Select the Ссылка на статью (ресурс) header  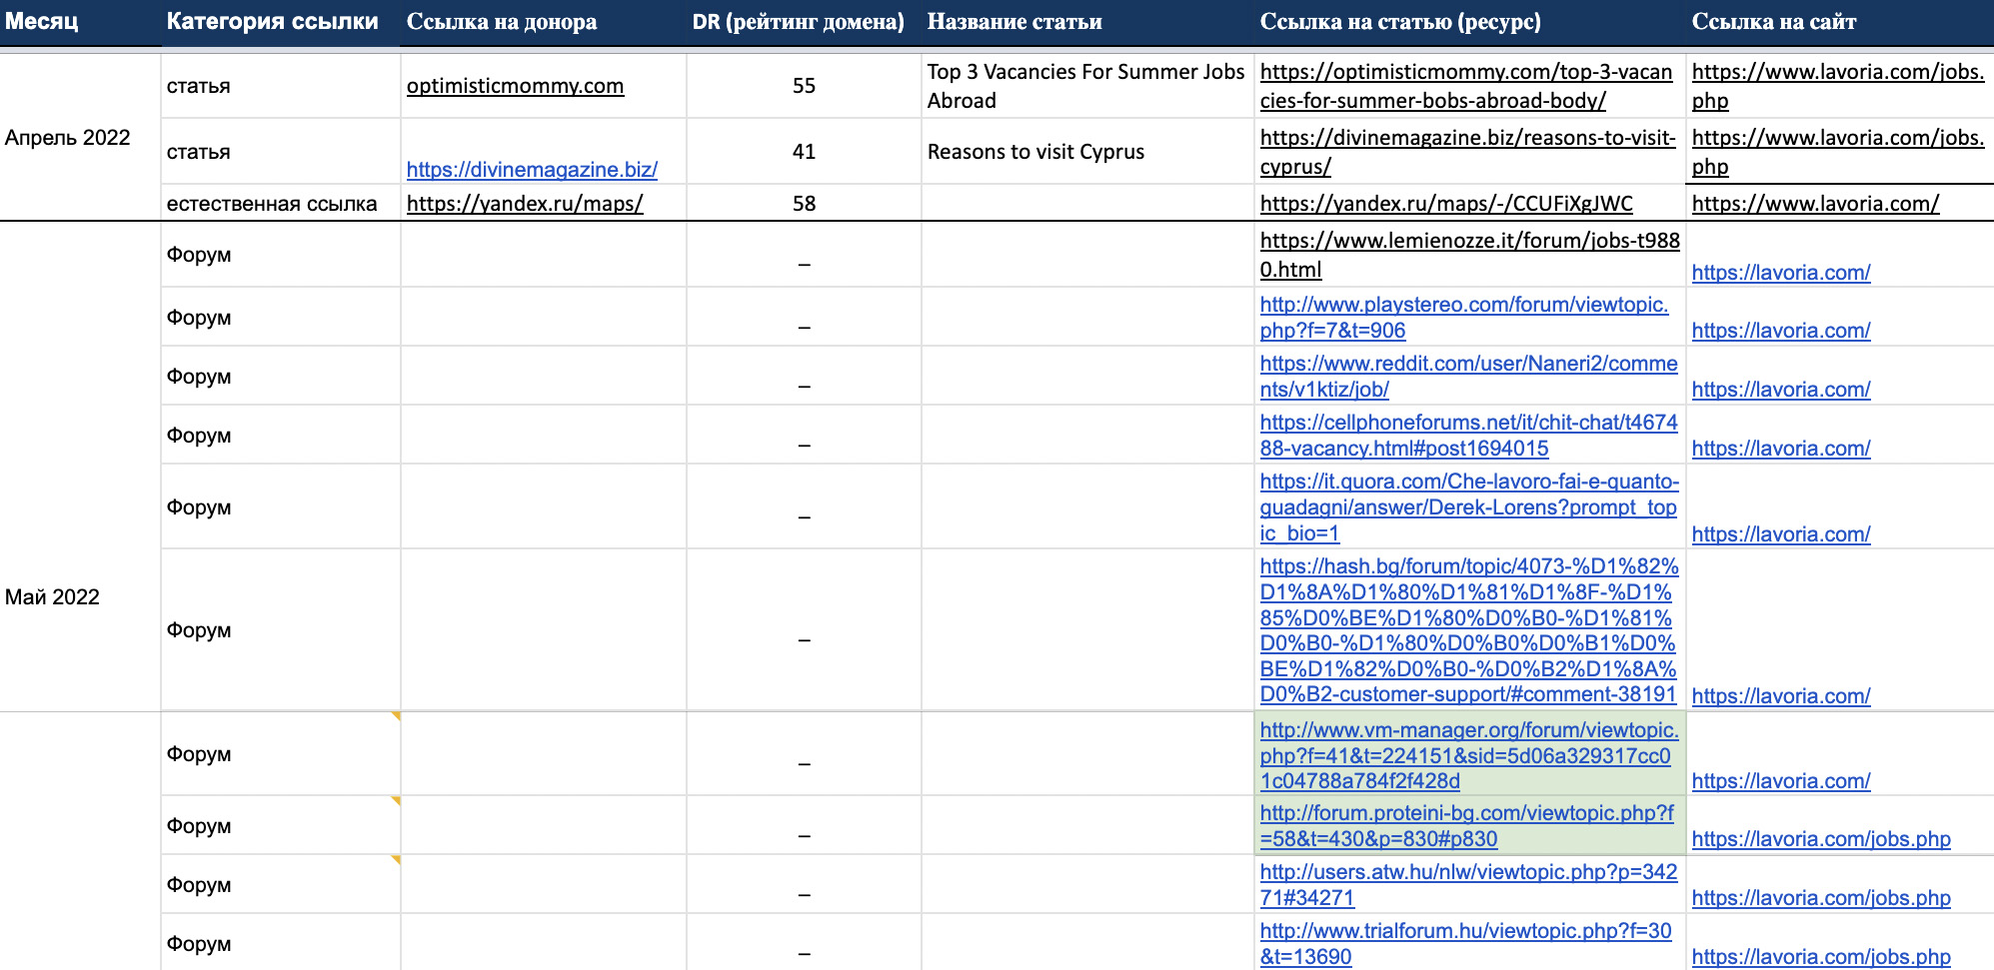1470,22
